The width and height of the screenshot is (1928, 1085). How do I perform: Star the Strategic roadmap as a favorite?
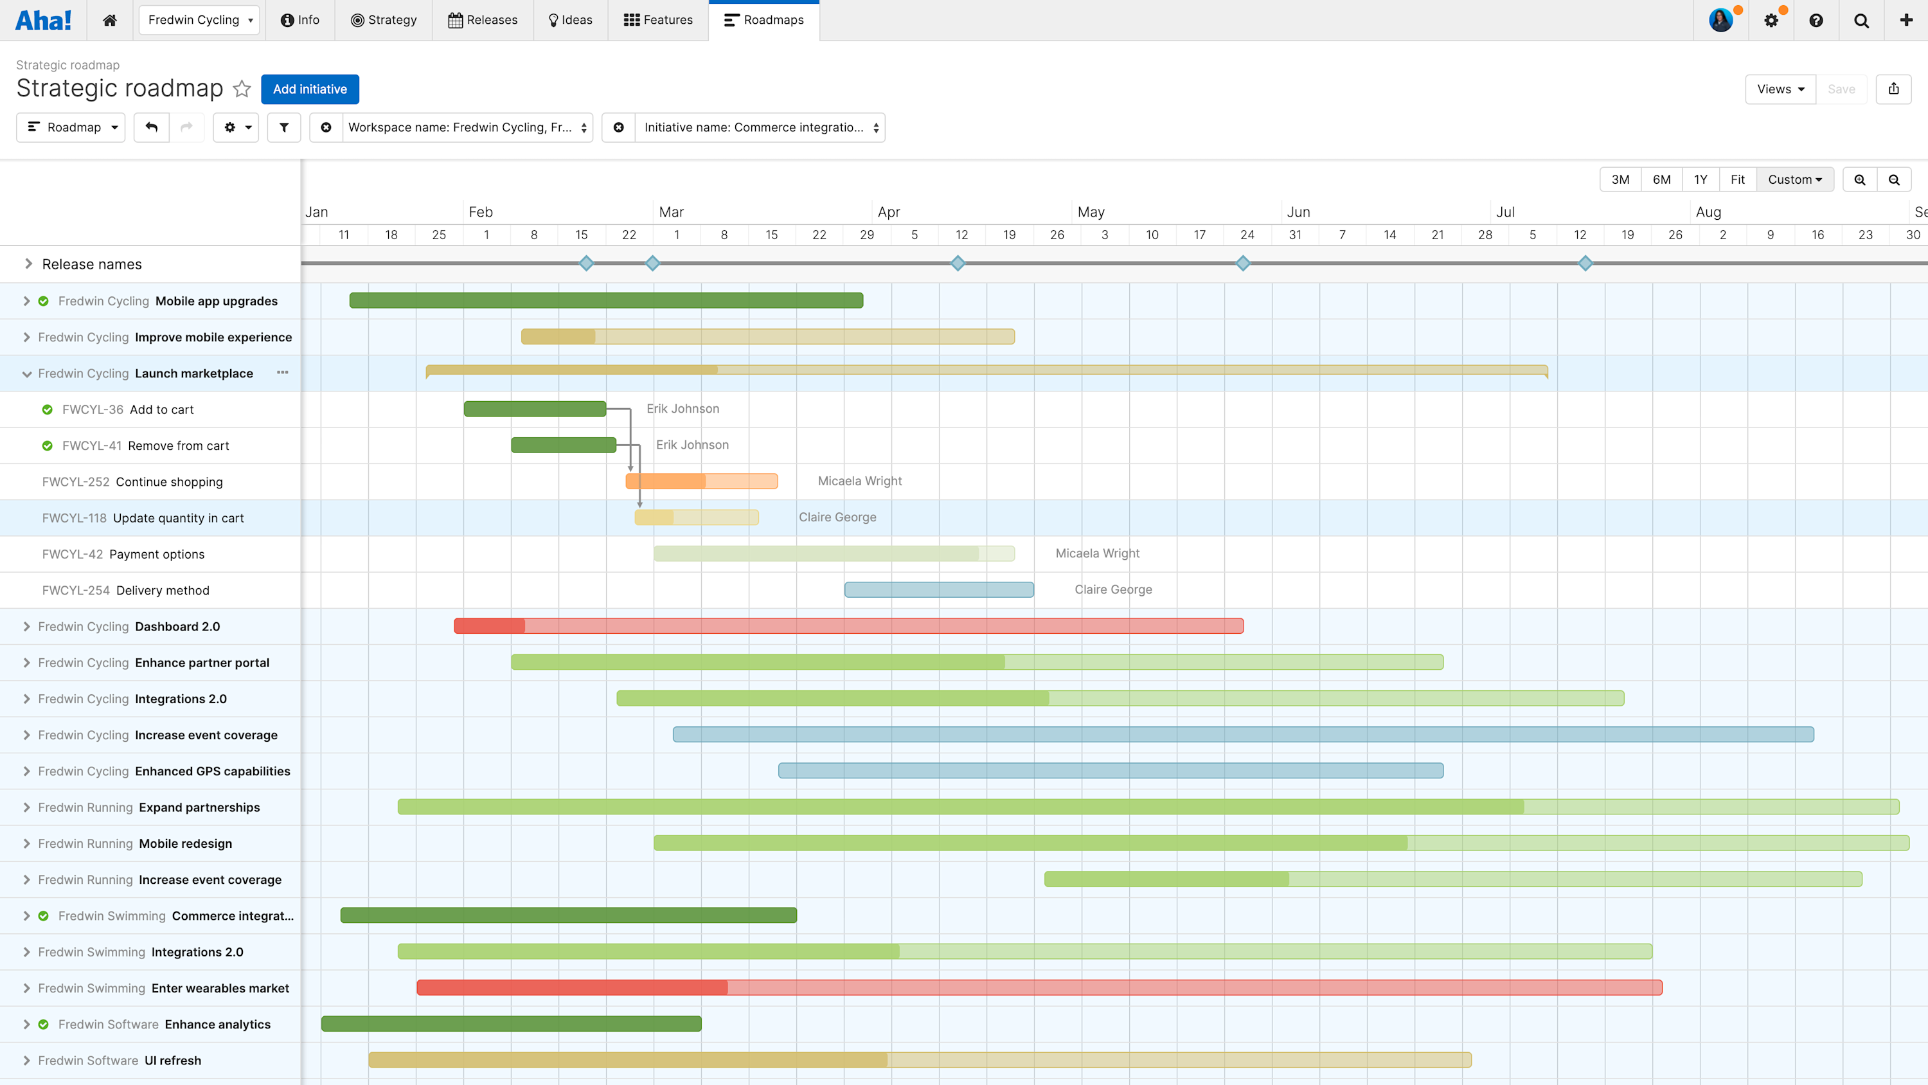(x=242, y=89)
